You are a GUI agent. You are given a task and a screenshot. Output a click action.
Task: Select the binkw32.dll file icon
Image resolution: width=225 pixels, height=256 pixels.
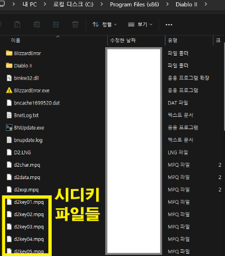9,78
